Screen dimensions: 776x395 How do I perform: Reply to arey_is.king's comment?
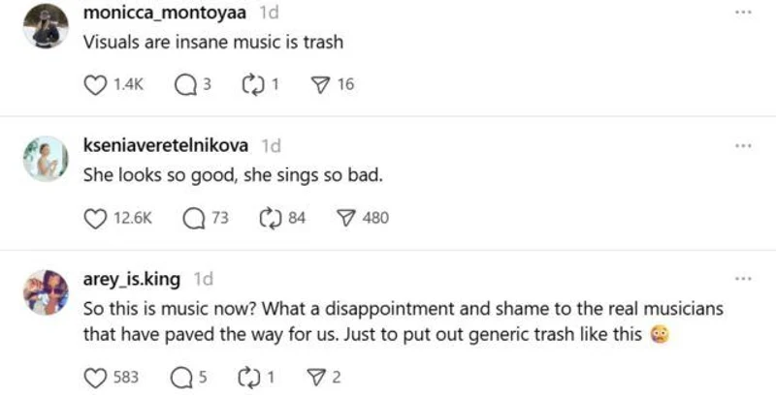[x=179, y=378]
